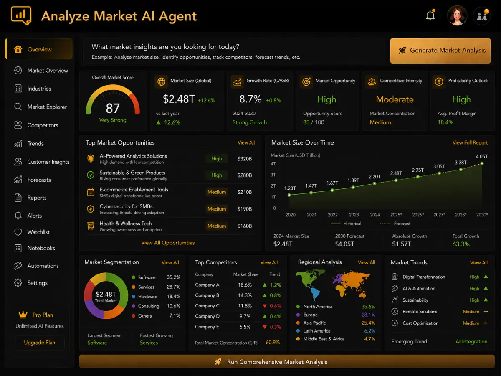Click View All in Regional Analysis

click(366, 263)
